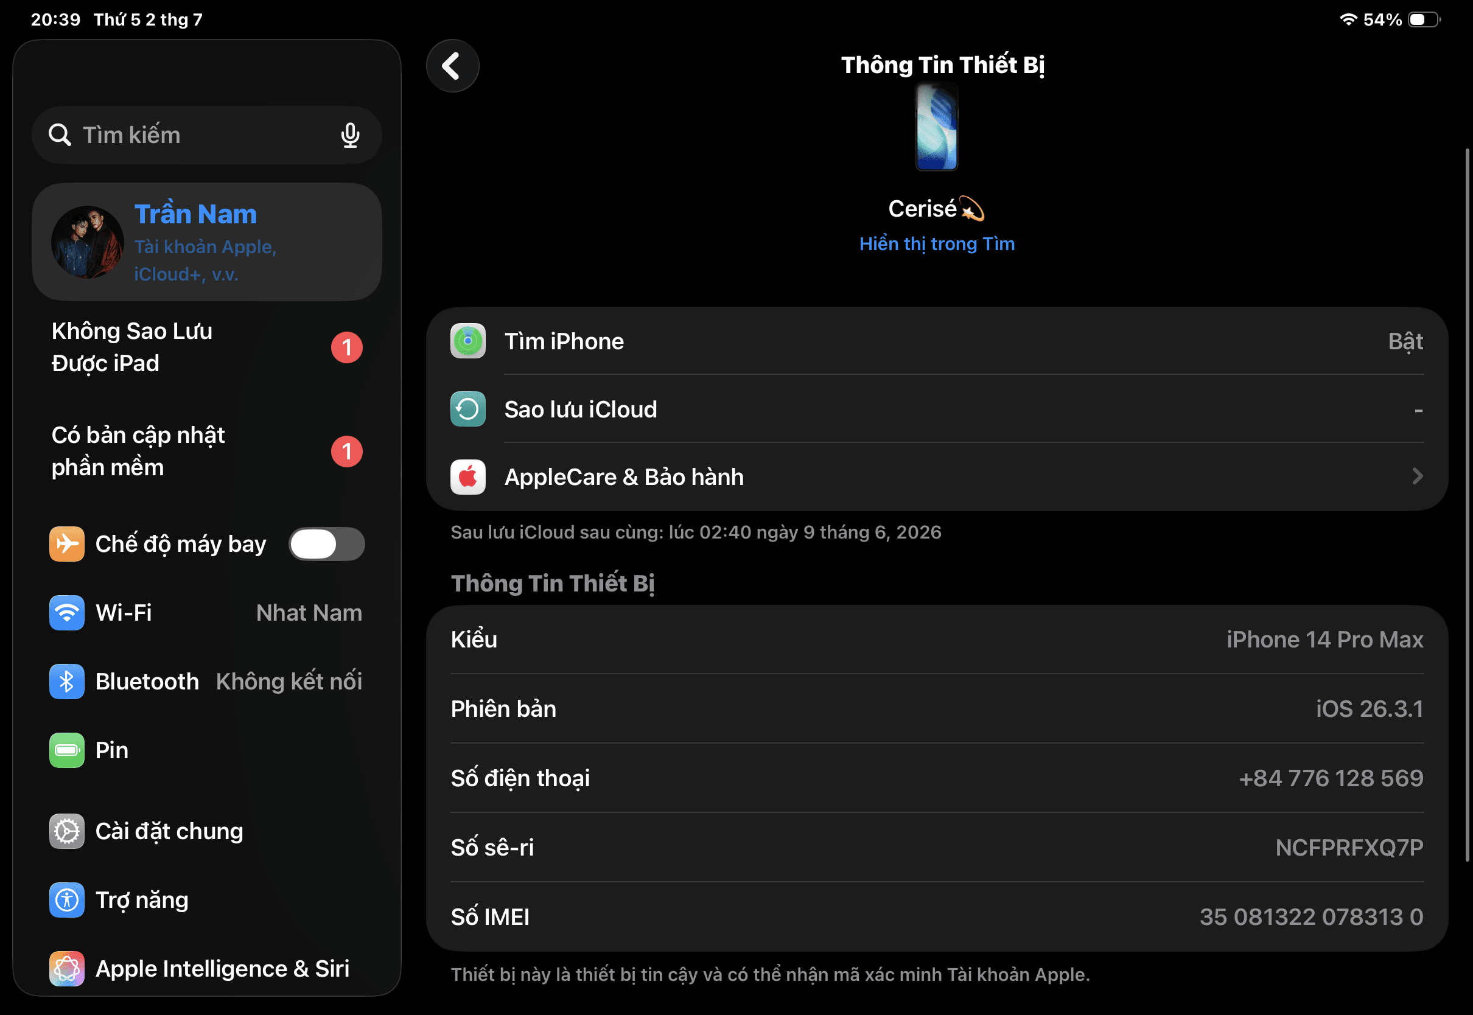Tap the iCloud Backup teal icon
Image resolution: width=1473 pixels, height=1015 pixels.
click(x=467, y=409)
